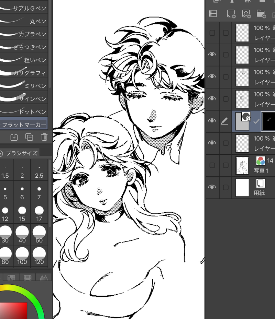Click the RGB color icon on 写真 1 layer
Screen dimensions: 275x319
(x=261, y=161)
